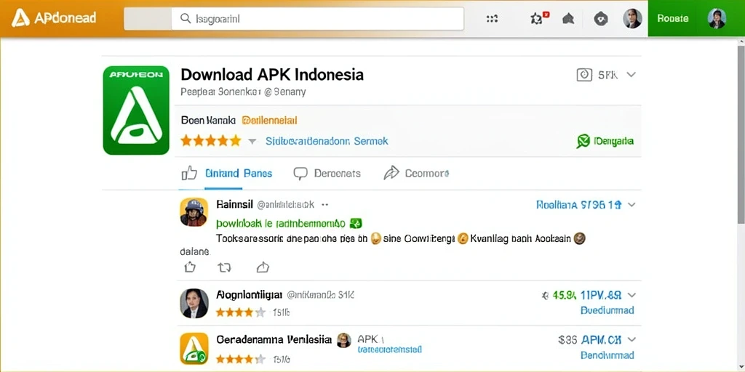Click the green badge icon after powlobak link

tap(356, 223)
